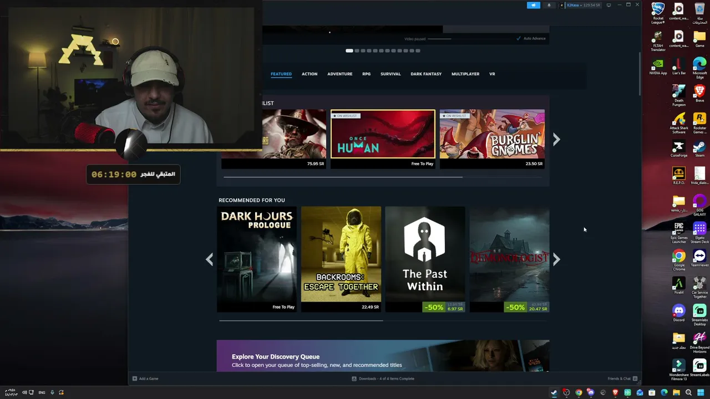This screenshot has width=710, height=399.
Task: Select the Brave browser desktop icon
Action: (699, 93)
